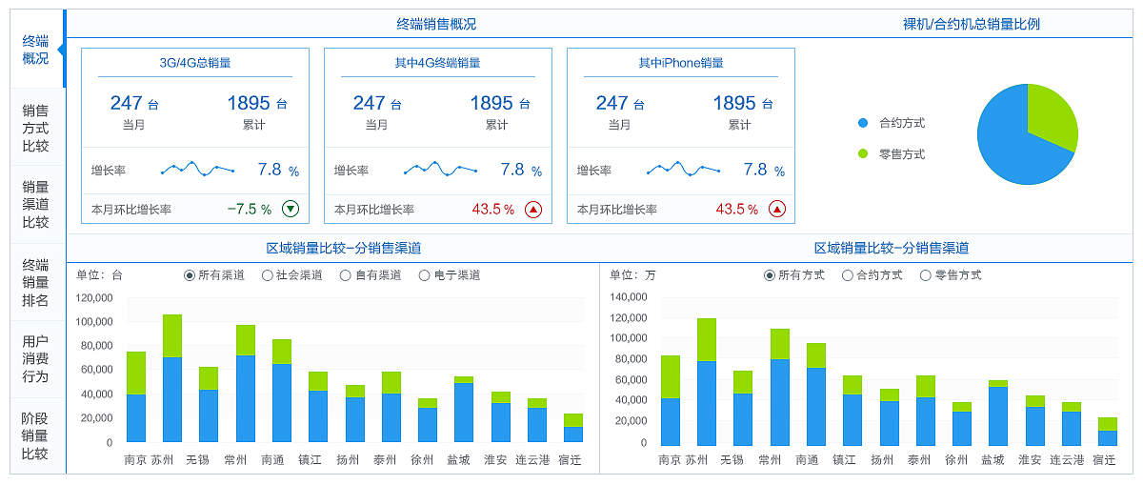Screen dimensions: 1143x485
Task: Click the growth sparkline in 其中4G终端销量 card
Action: 440,170
